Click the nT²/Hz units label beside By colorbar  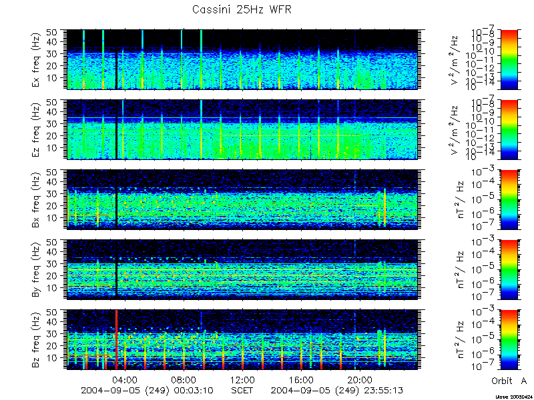pyautogui.click(x=460, y=269)
